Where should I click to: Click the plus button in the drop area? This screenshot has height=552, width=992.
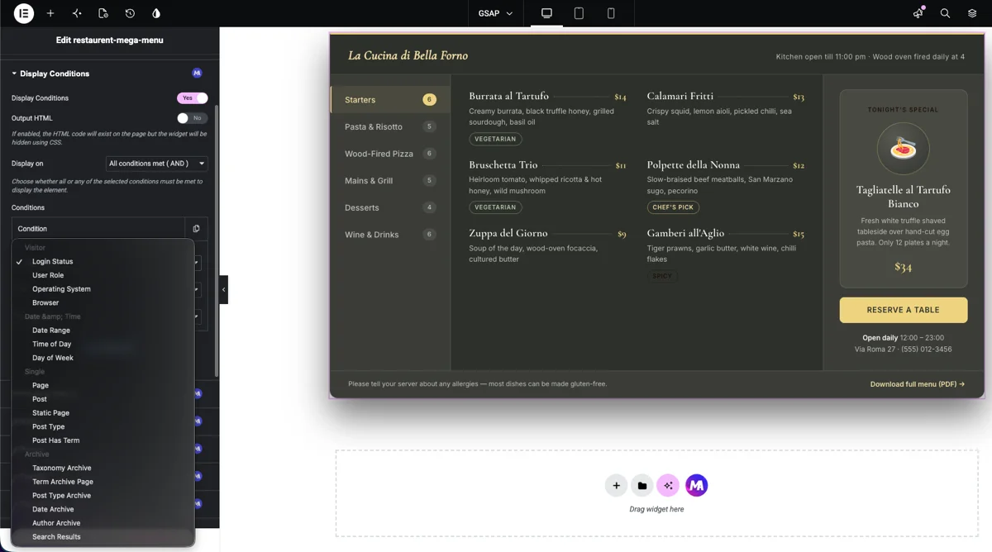[616, 486]
